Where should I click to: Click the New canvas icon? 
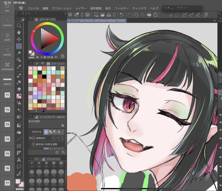[96, 15]
